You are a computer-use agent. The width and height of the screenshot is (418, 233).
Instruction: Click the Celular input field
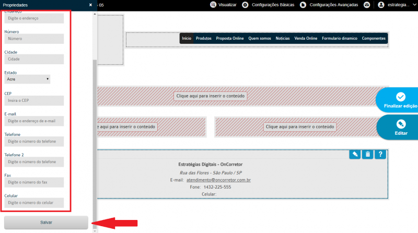34,203
